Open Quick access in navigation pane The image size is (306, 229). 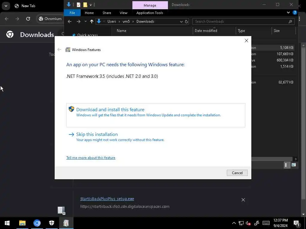[x=87, y=35]
